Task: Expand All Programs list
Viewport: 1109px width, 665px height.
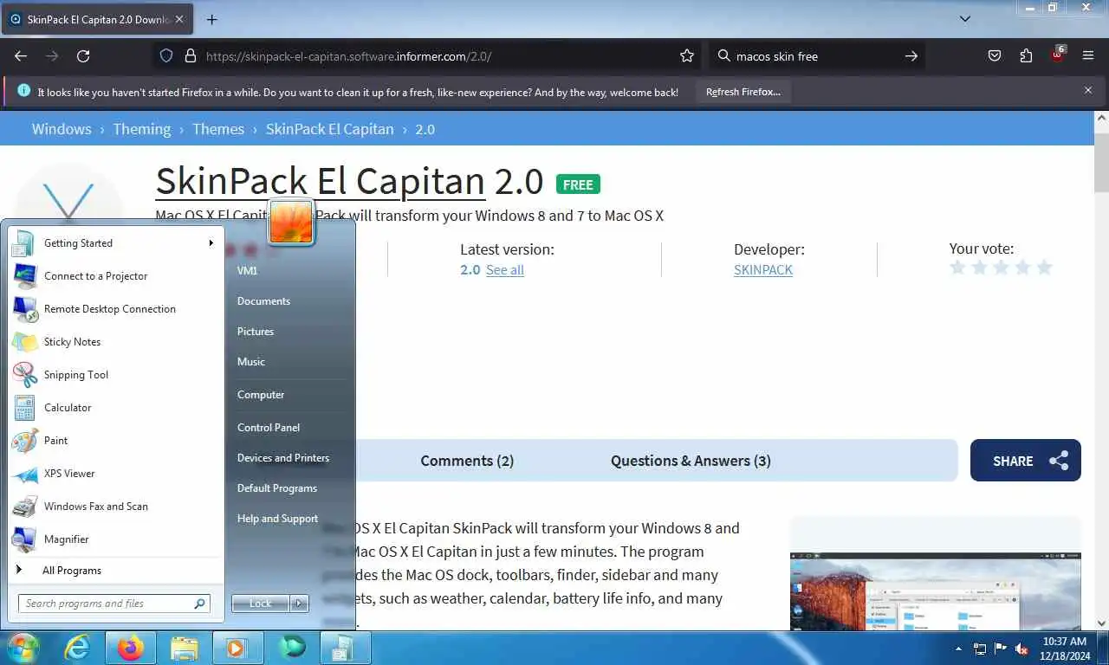Action: pos(114,571)
